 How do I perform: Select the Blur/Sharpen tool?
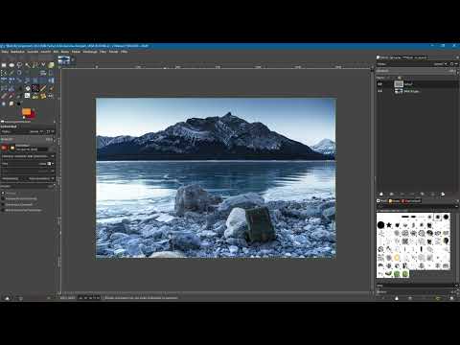point(4,103)
